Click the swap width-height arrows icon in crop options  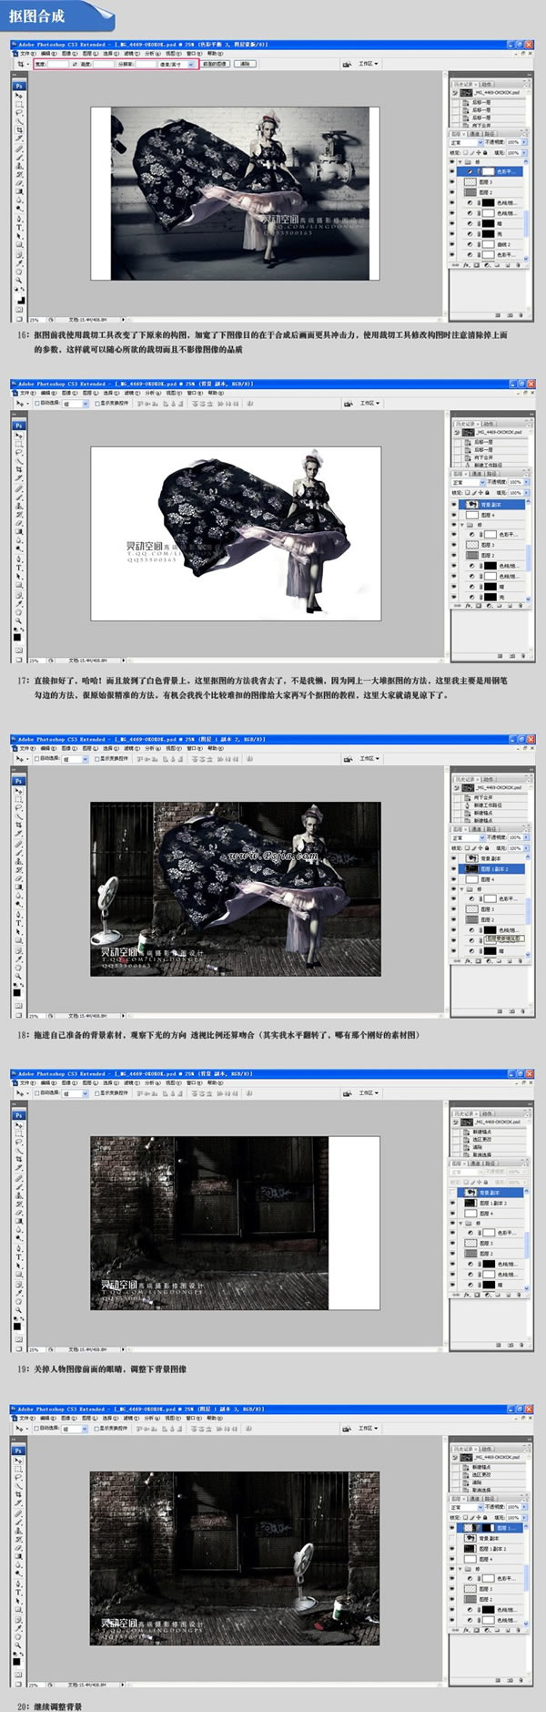[x=75, y=64]
